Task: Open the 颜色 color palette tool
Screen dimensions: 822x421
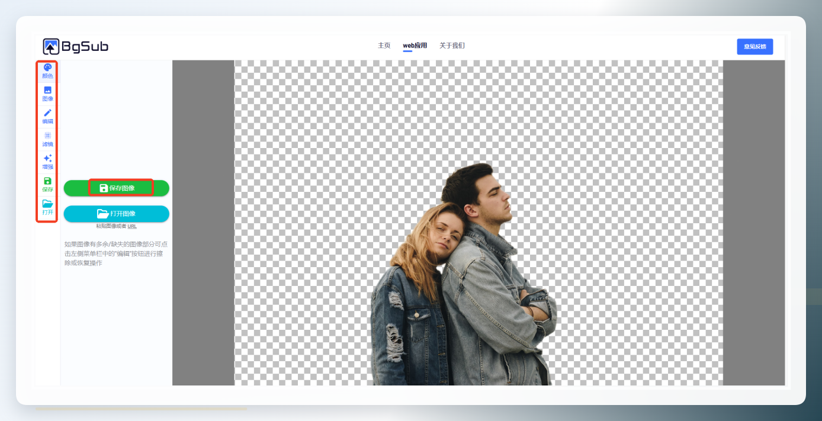Action: (47, 71)
